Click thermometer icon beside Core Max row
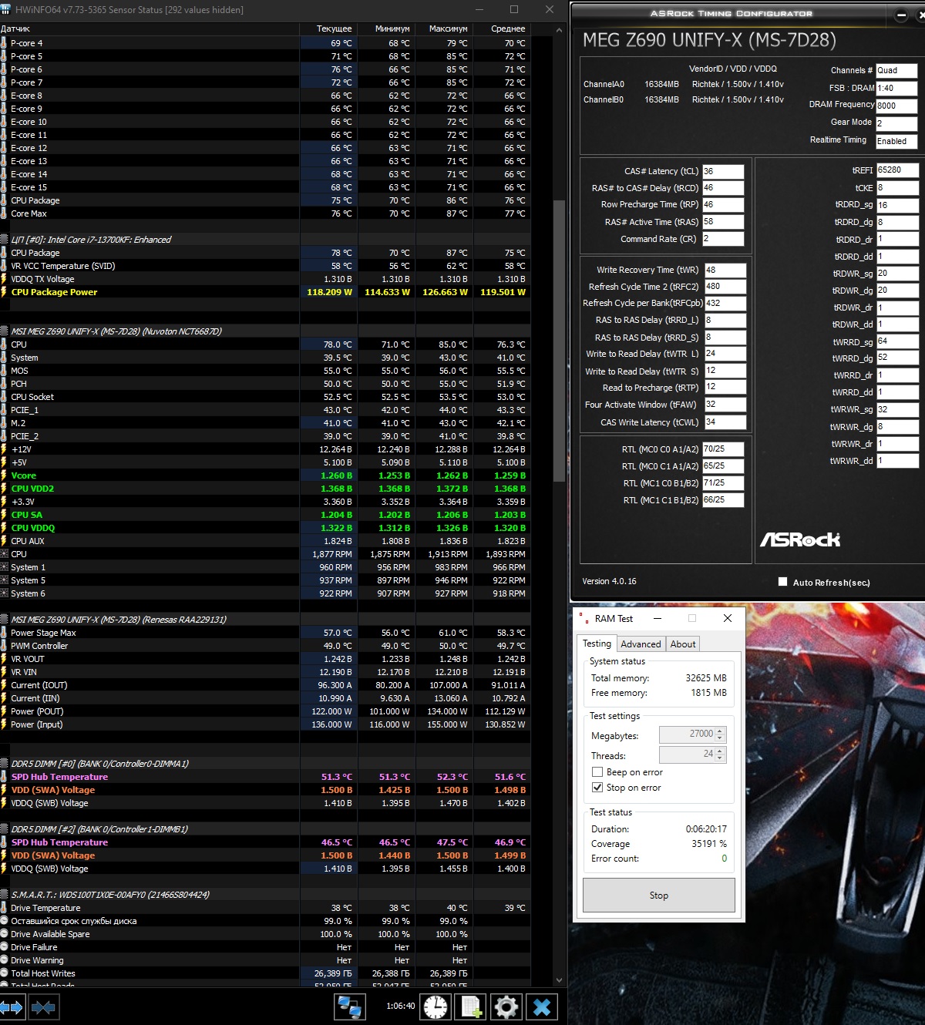Image resolution: width=925 pixels, height=1025 pixels. click(x=4, y=213)
